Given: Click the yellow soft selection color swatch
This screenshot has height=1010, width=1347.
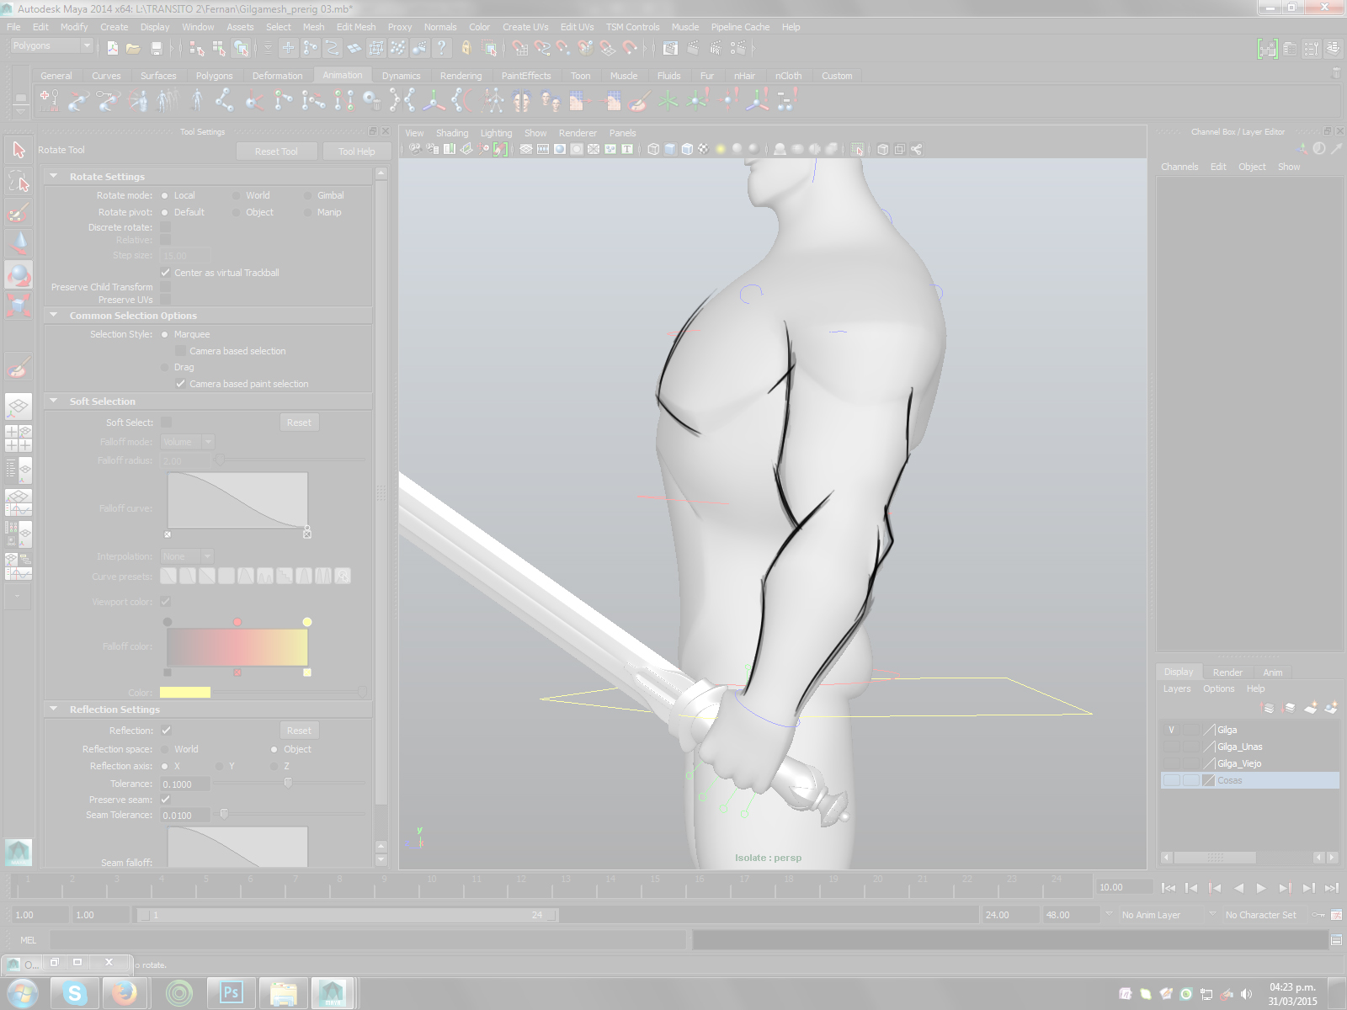Looking at the screenshot, I should 184,693.
